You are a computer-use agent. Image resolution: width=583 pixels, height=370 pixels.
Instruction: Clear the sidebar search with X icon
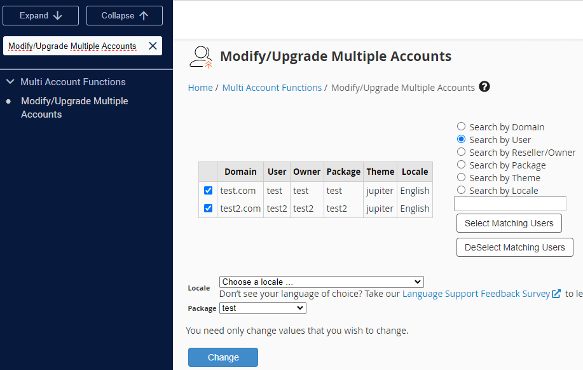coord(153,46)
